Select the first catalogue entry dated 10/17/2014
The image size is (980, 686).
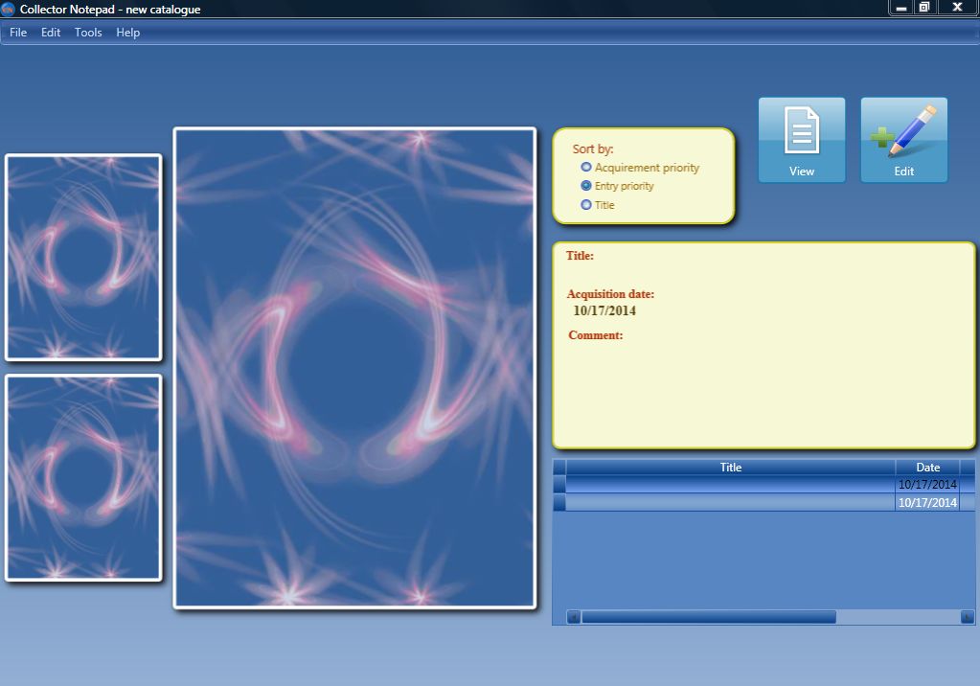731,485
